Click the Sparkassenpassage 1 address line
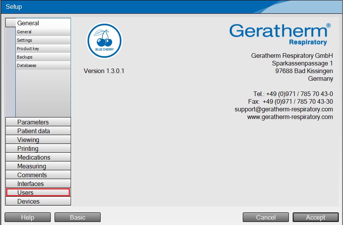 [x=302, y=63]
